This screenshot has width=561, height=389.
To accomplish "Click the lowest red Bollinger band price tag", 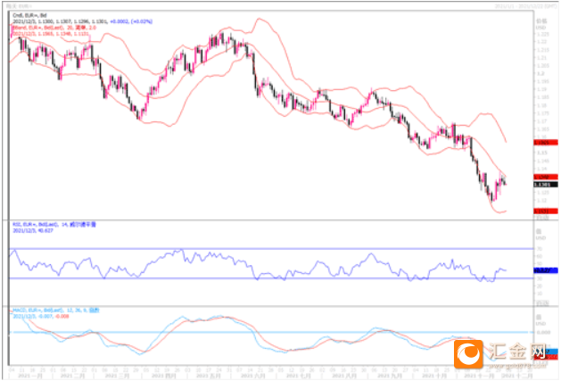I will point(546,211).
